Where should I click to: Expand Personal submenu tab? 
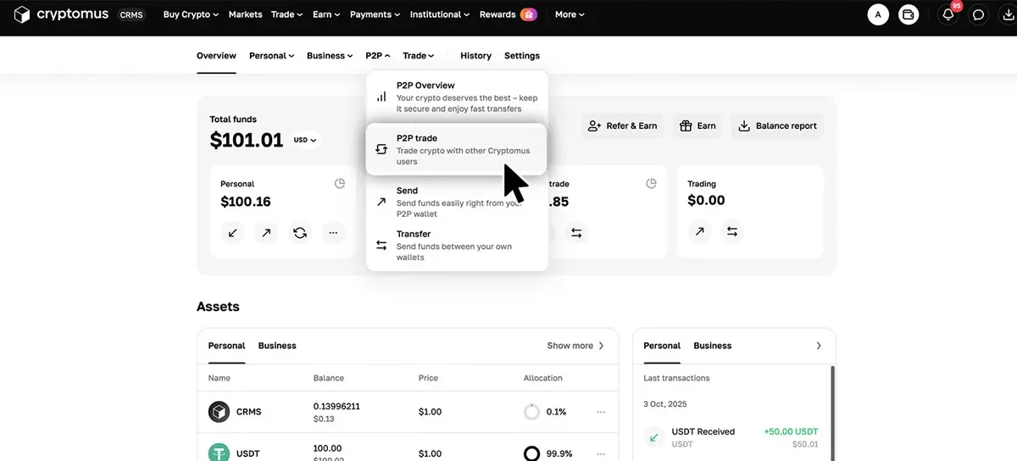[x=271, y=56]
